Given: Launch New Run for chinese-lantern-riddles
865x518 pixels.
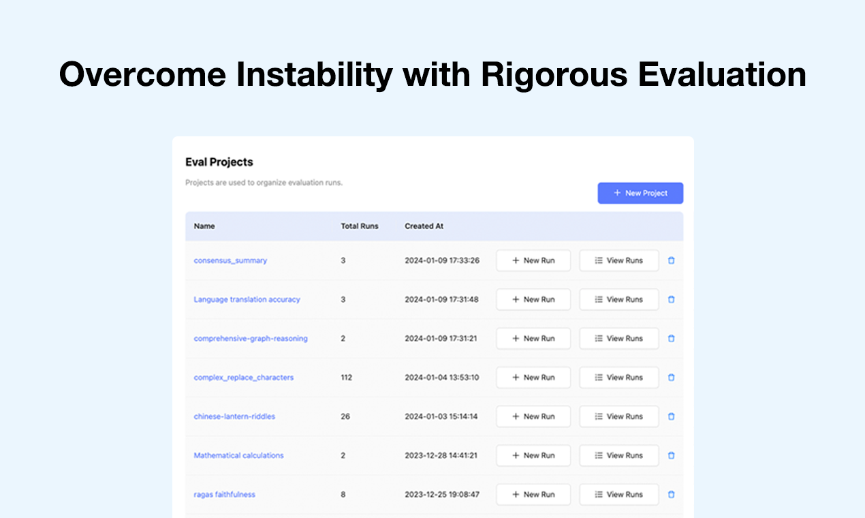Looking at the screenshot, I should pyautogui.click(x=533, y=416).
